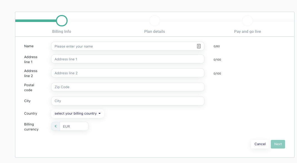Focus the Zip Code input field

click(x=128, y=87)
